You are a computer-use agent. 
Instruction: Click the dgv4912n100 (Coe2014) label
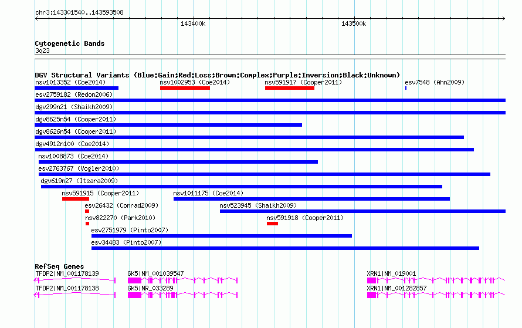72,144
